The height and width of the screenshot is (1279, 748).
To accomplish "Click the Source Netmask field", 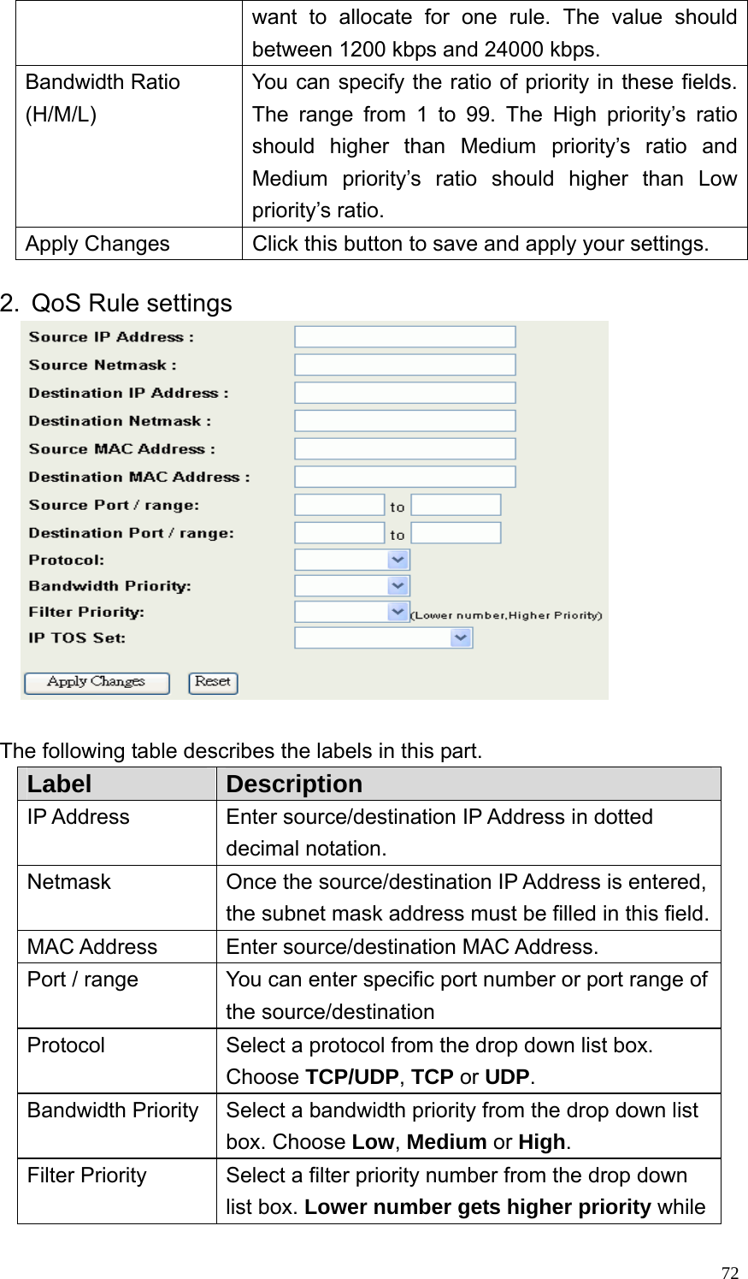I will point(405,364).
